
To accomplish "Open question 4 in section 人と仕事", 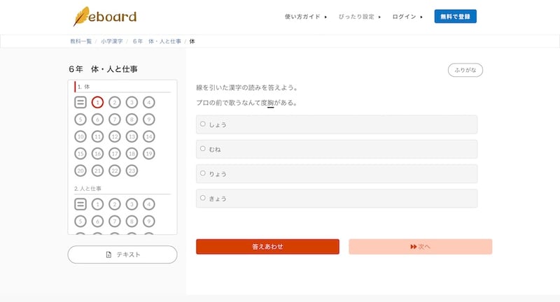I will [148, 205].
